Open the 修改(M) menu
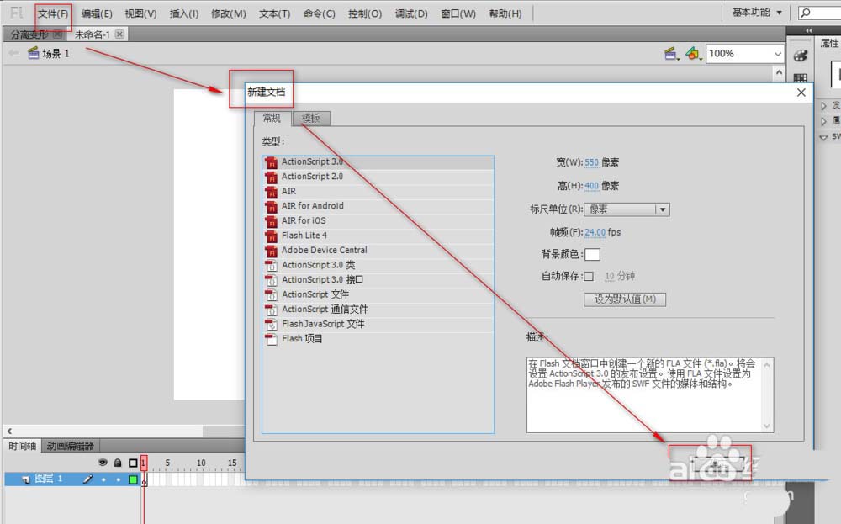 228,13
